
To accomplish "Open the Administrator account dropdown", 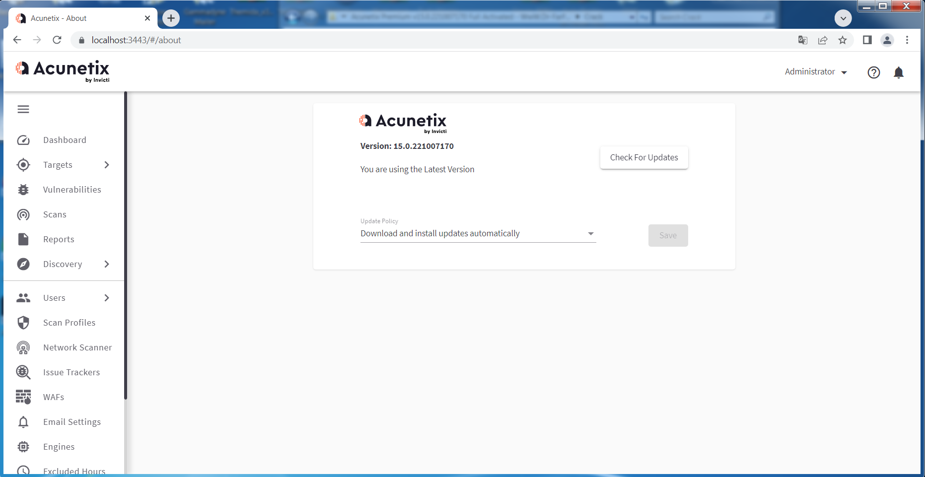I will pos(816,72).
